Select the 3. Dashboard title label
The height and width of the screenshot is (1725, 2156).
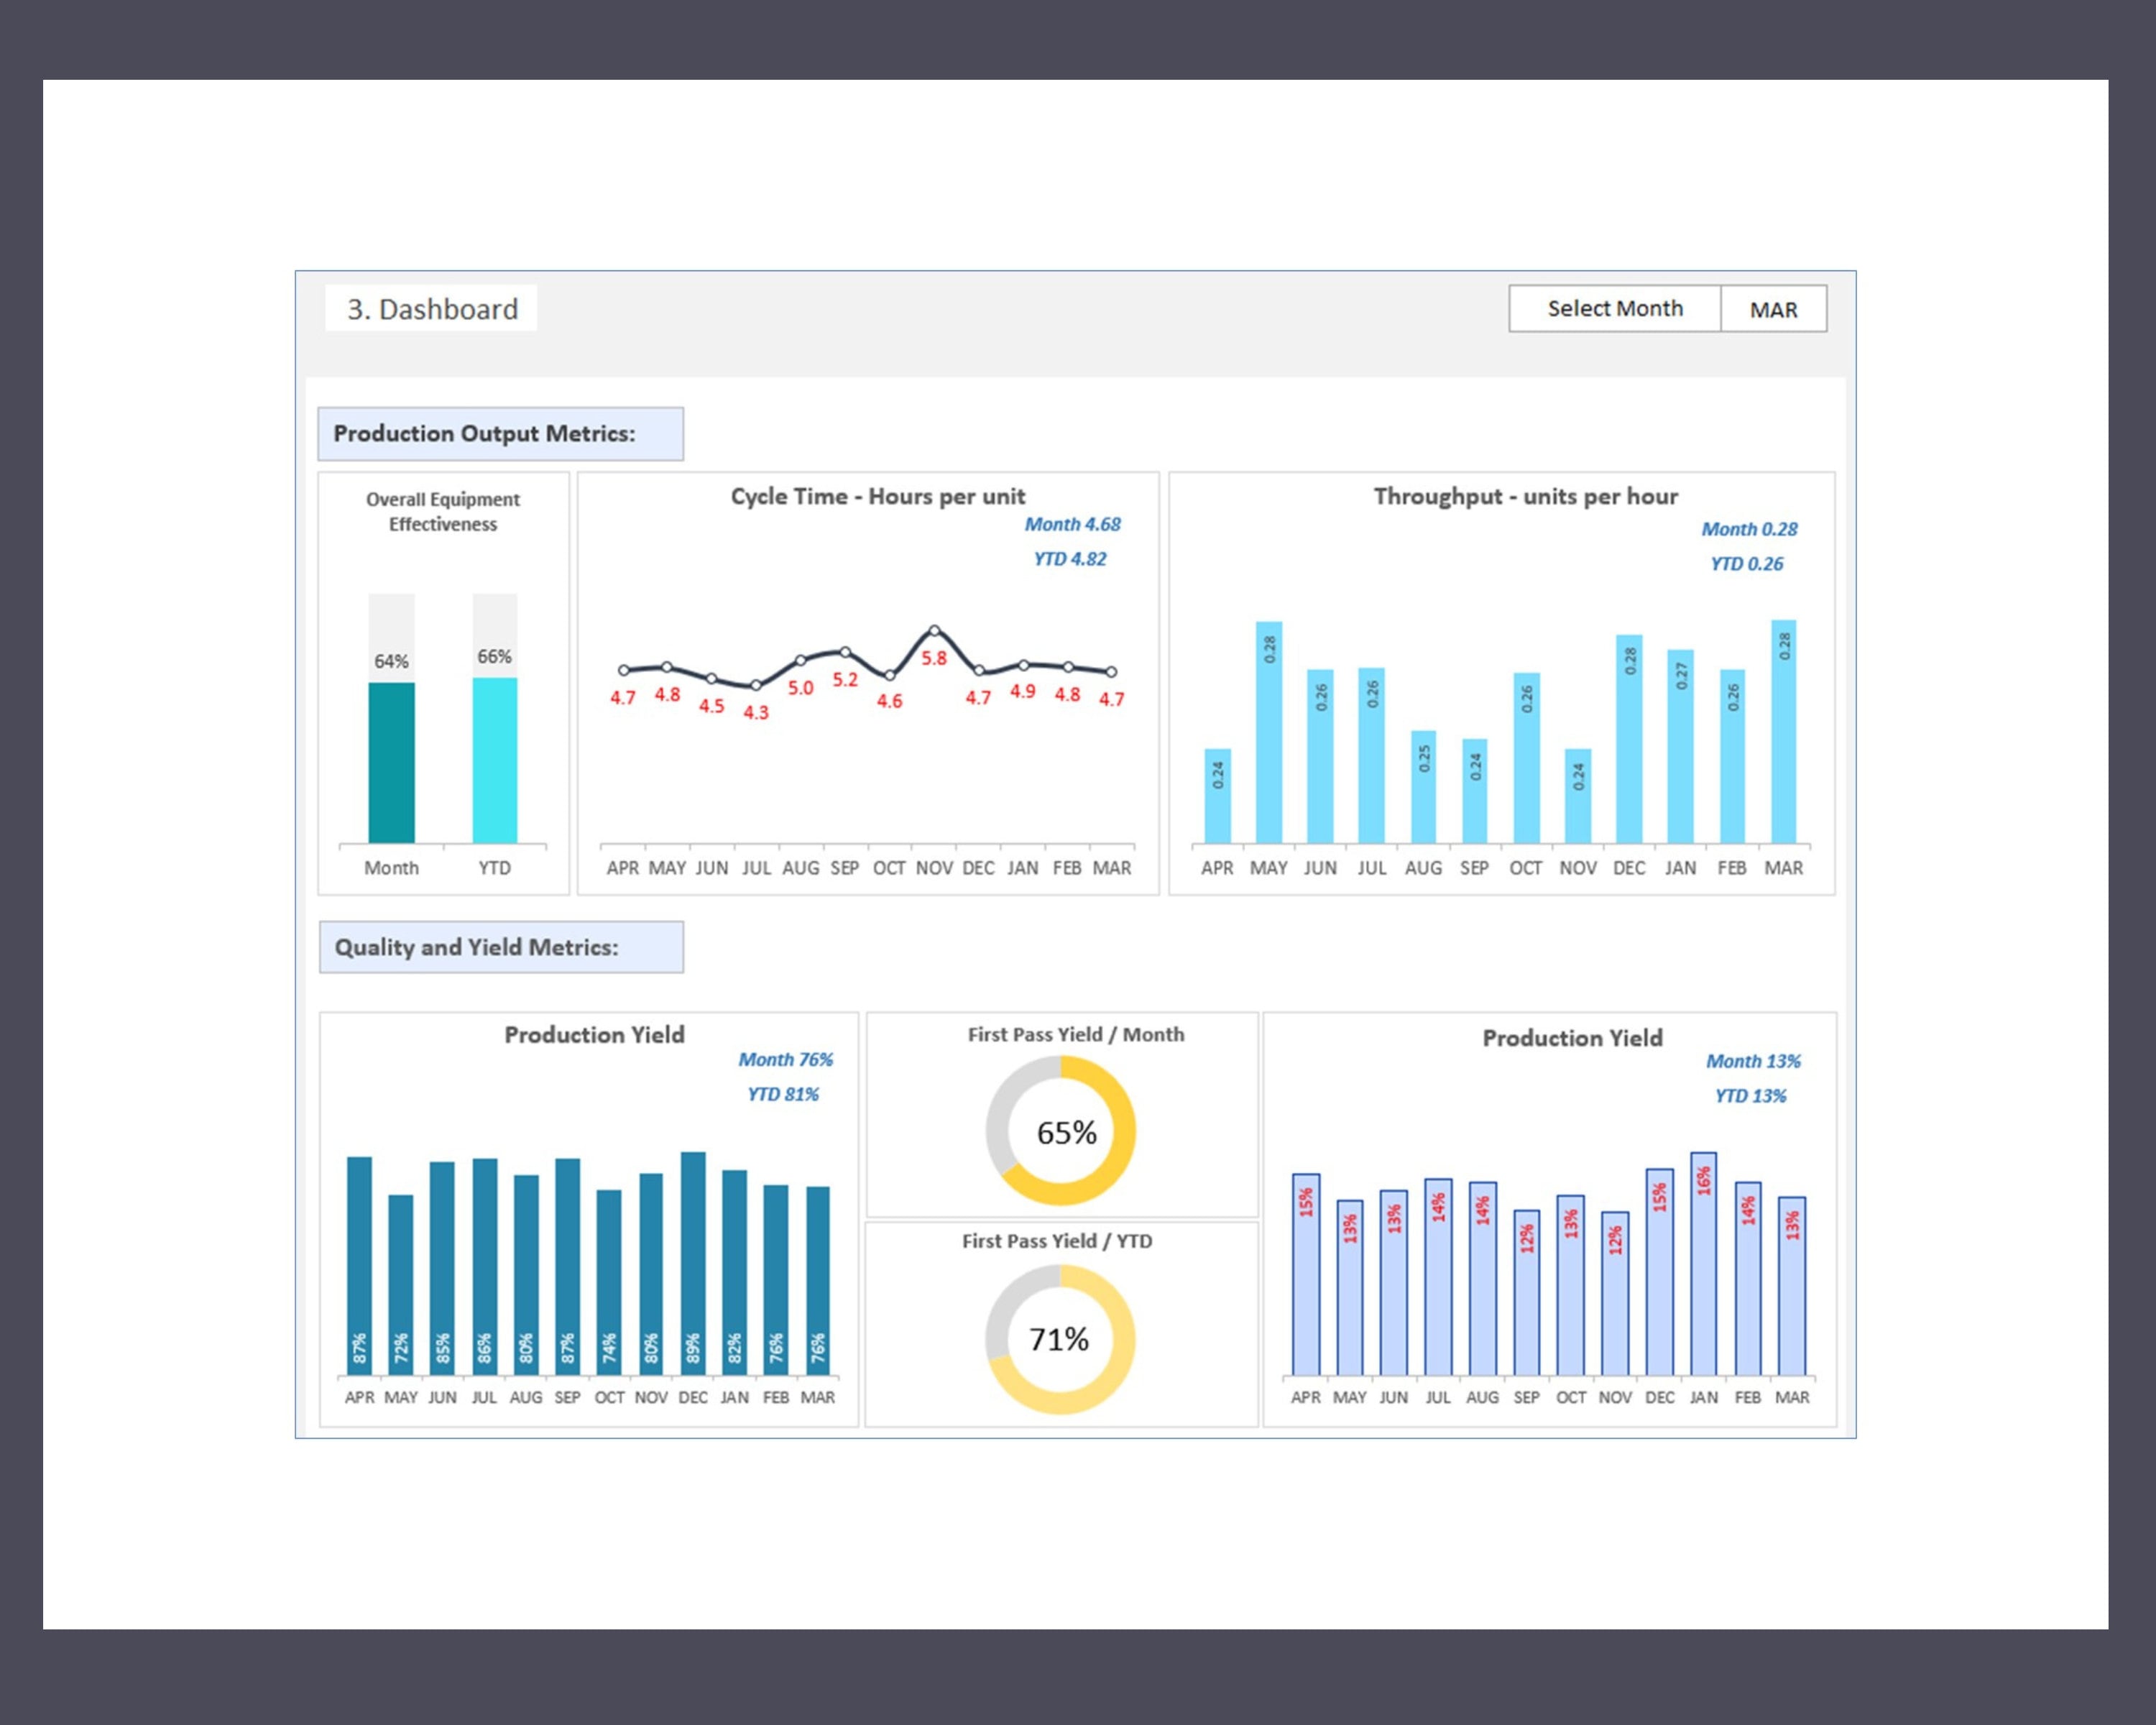432,308
